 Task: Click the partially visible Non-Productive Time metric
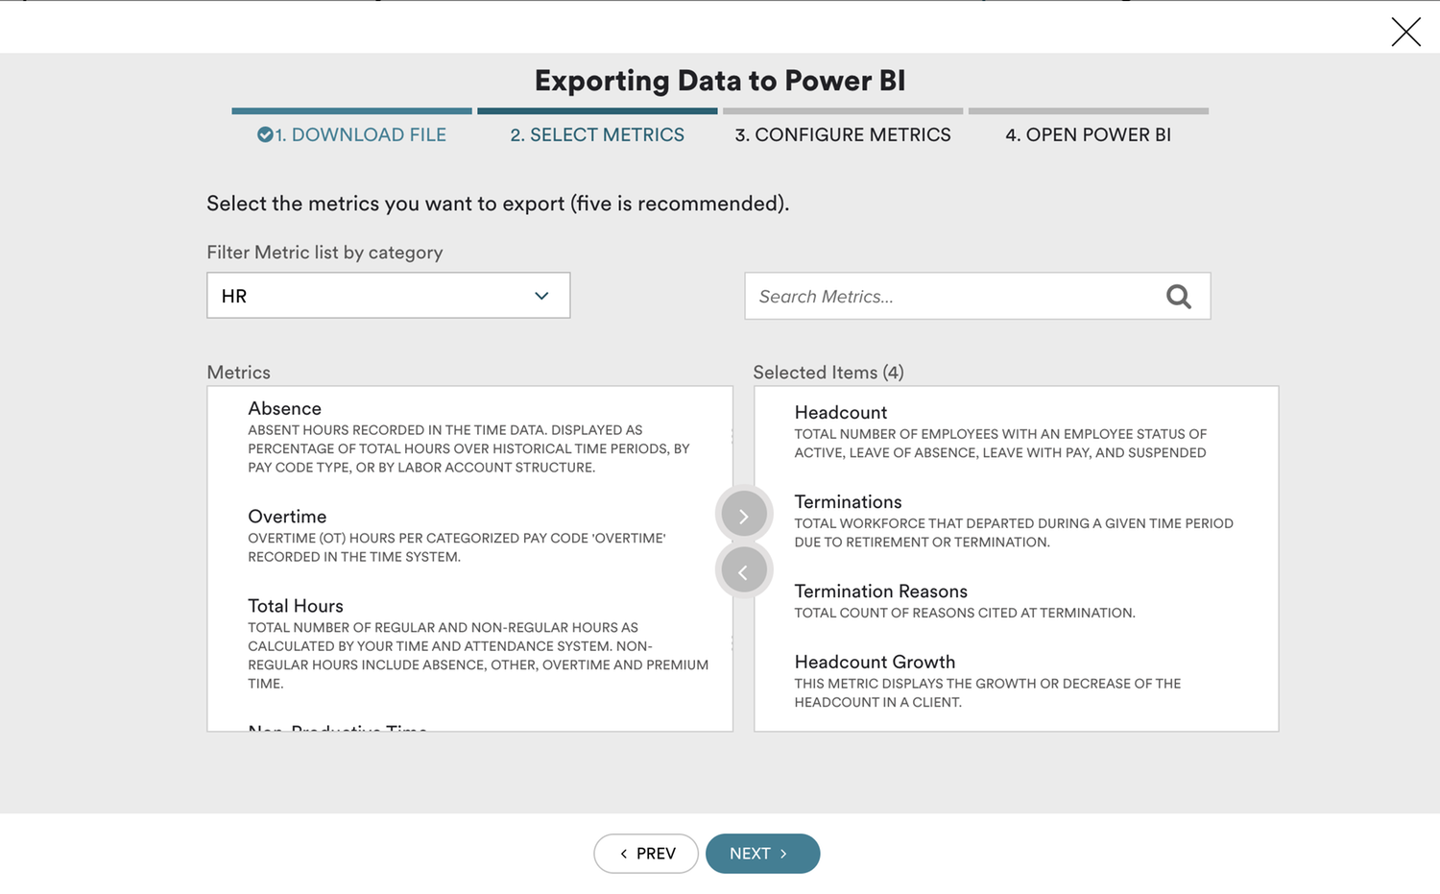click(x=337, y=726)
